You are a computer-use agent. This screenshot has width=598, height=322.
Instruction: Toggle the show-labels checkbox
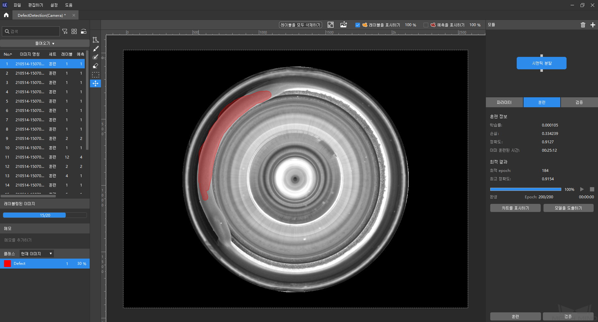(x=358, y=25)
